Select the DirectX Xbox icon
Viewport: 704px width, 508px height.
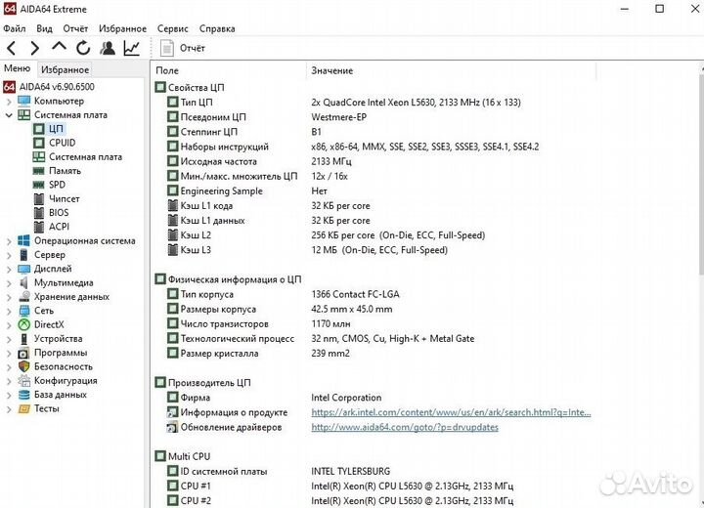click(23, 324)
